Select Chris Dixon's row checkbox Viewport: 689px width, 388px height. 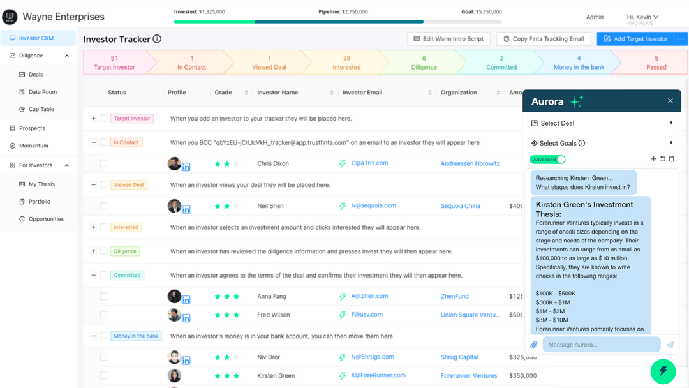click(104, 163)
